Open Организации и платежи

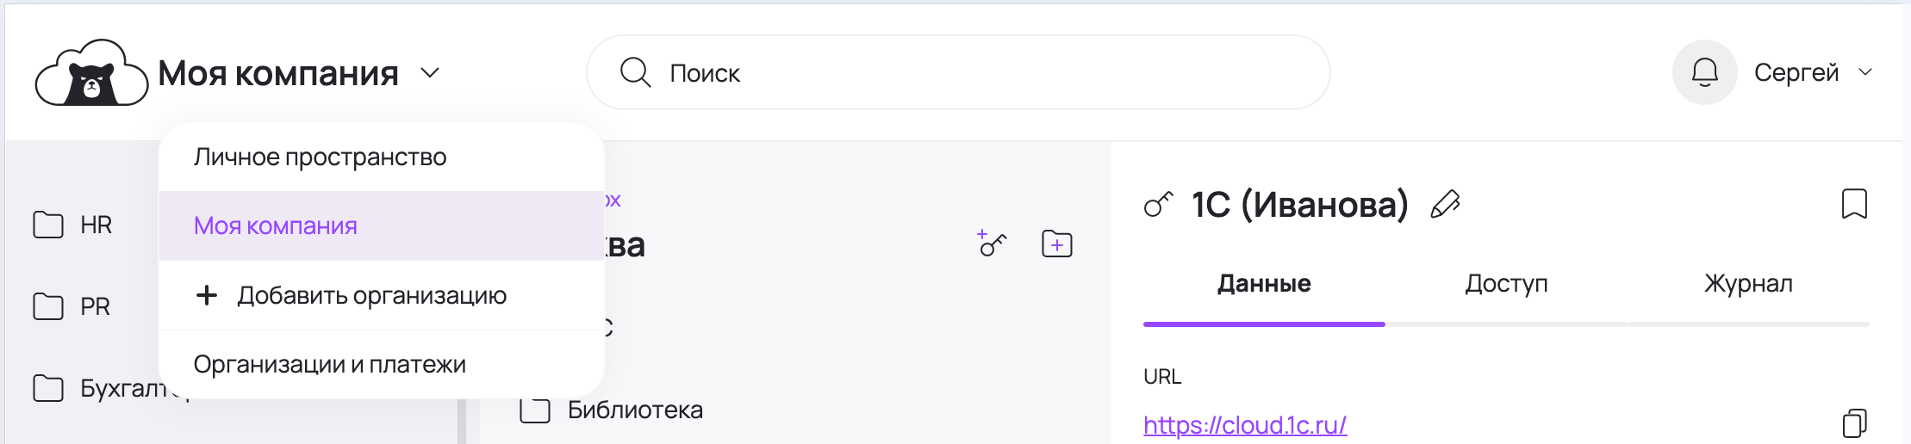tap(329, 364)
